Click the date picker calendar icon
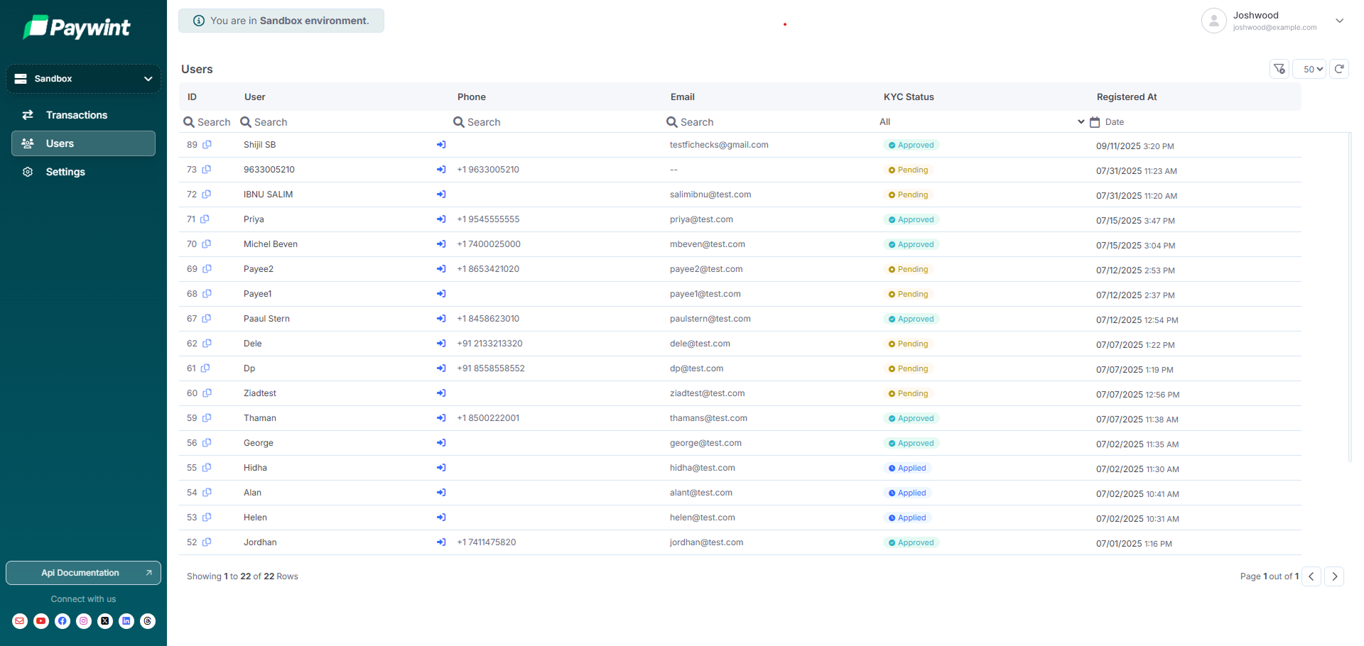 click(1093, 121)
